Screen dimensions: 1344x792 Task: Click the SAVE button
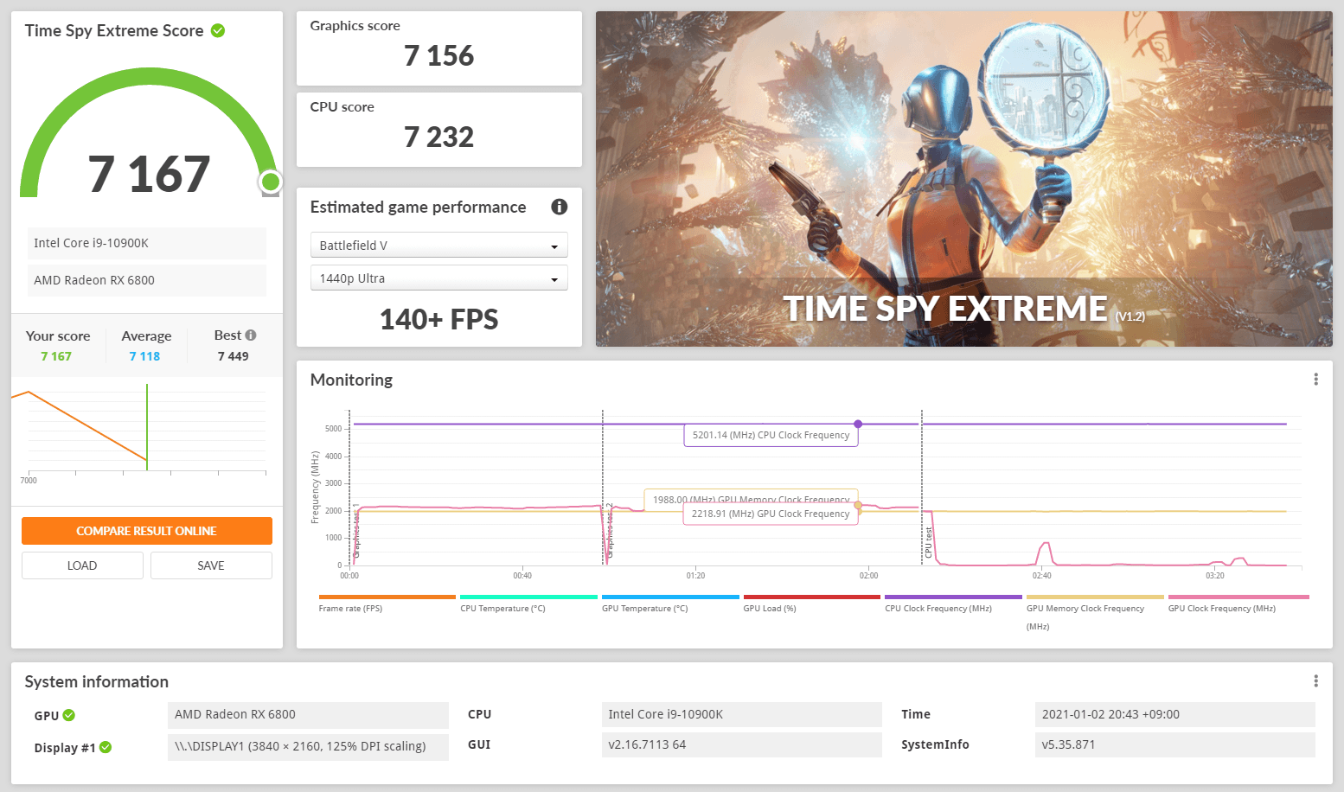(x=211, y=565)
